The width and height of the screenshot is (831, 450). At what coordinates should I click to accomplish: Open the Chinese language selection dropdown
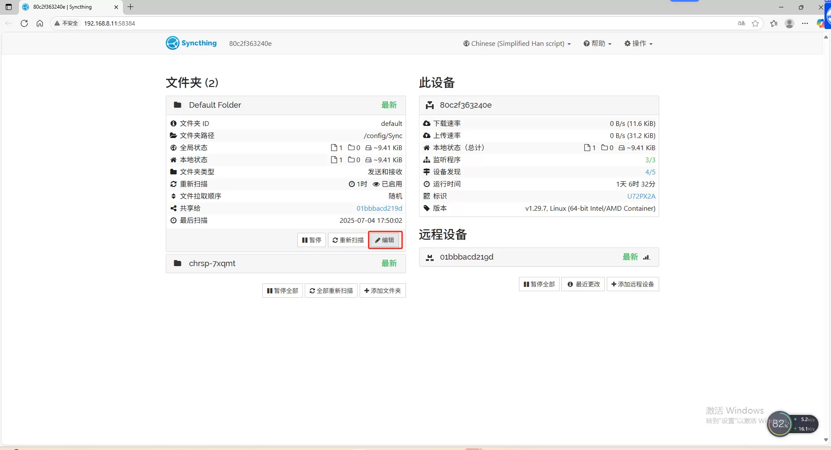pos(517,44)
